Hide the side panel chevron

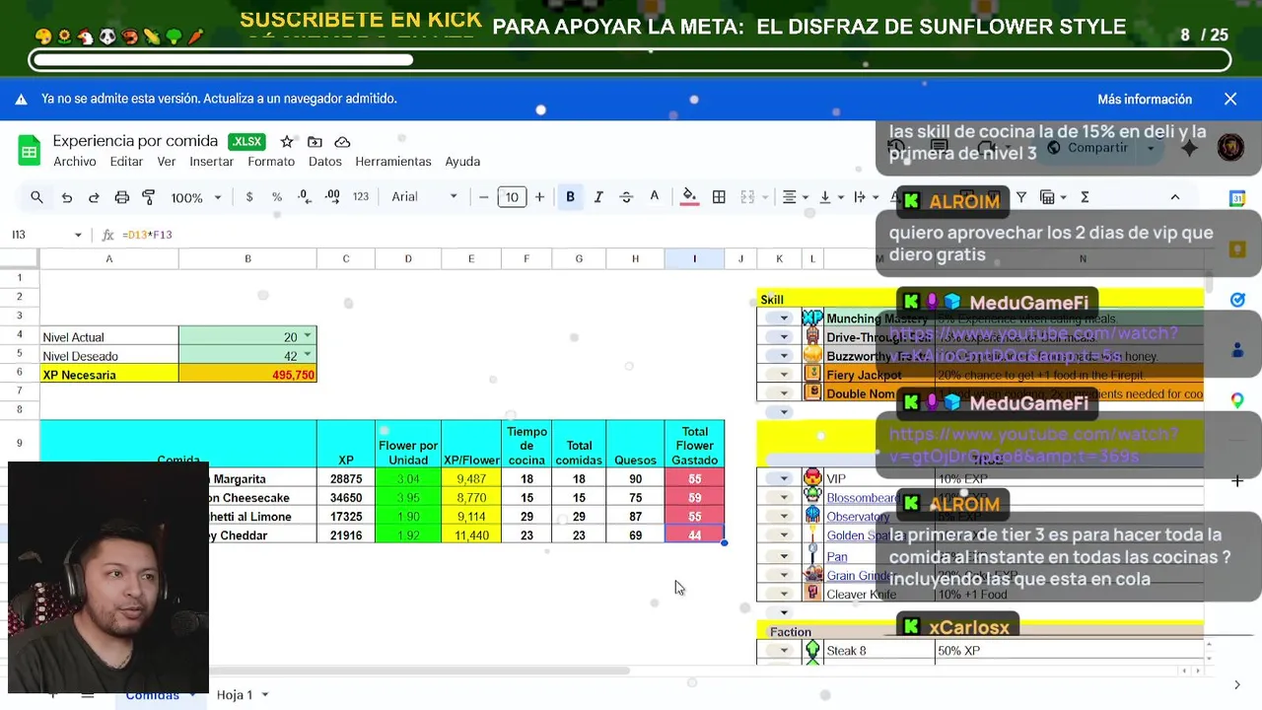point(1237,684)
